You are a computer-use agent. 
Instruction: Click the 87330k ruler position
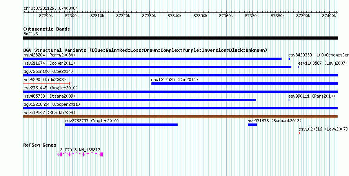point(149,16)
